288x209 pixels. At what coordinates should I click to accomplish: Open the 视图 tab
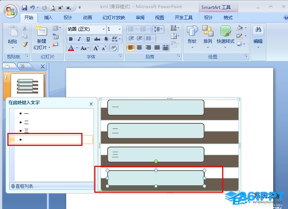coord(159,18)
